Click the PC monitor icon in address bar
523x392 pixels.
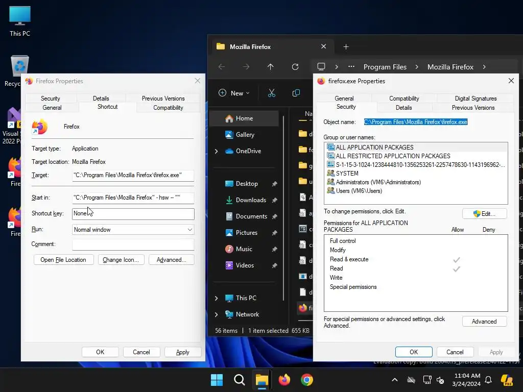click(321, 67)
